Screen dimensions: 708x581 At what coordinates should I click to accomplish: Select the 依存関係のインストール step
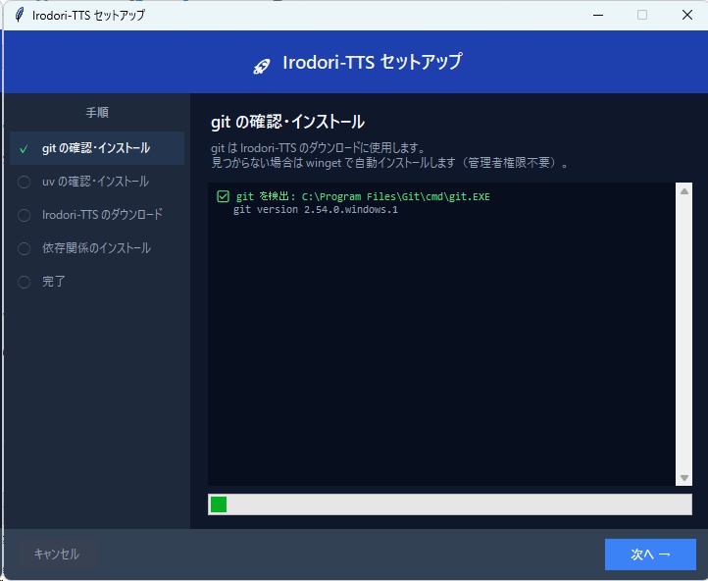pos(97,248)
